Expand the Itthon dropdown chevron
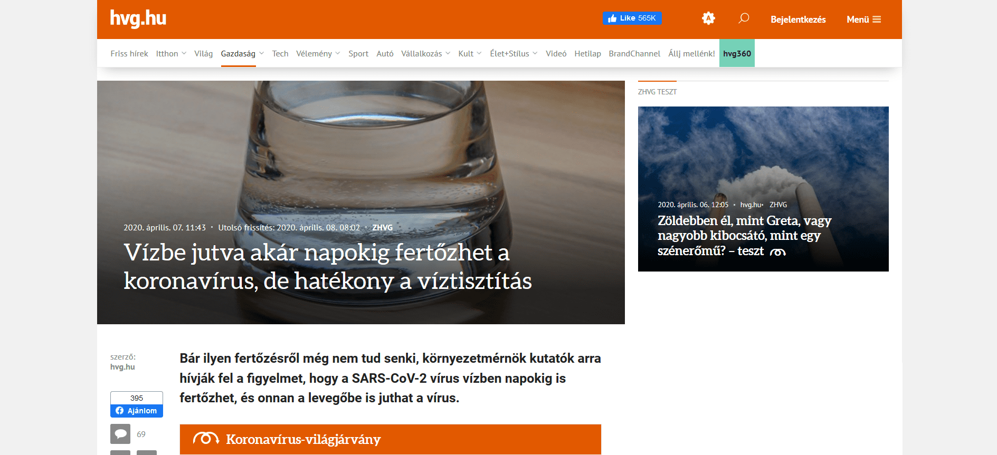The width and height of the screenshot is (997, 455). tap(184, 53)
